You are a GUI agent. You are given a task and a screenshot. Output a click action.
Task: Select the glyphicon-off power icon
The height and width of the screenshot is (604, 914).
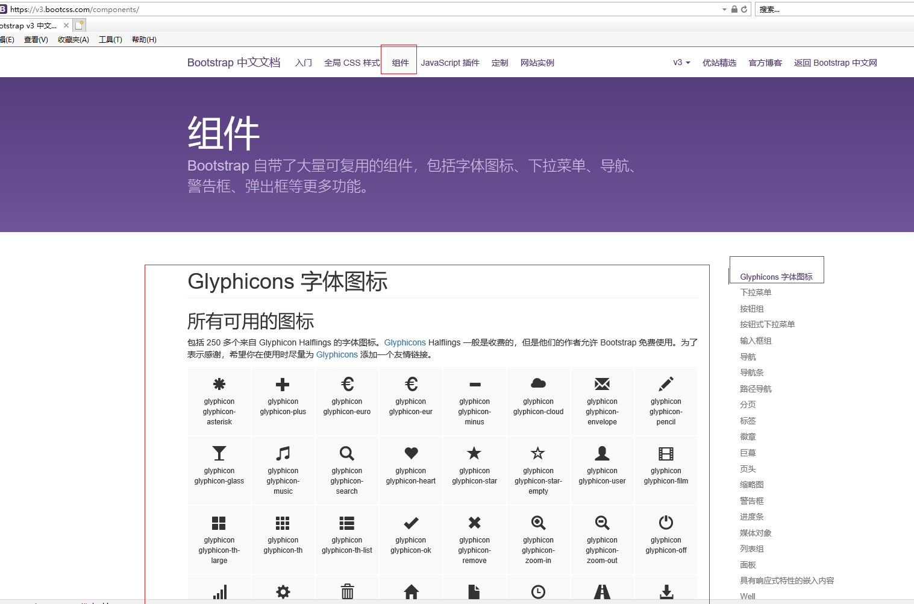666,522
